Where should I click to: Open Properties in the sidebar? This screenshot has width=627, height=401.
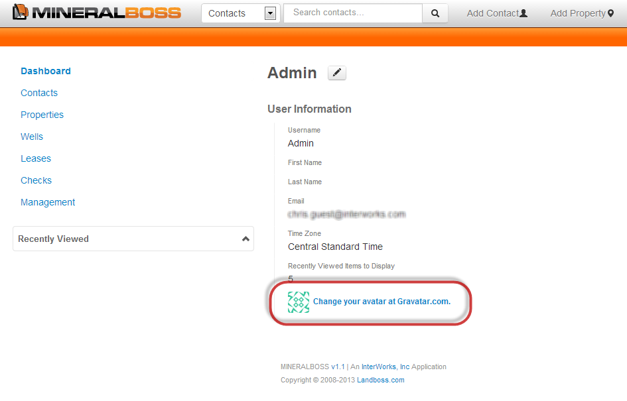coord(42,115)
